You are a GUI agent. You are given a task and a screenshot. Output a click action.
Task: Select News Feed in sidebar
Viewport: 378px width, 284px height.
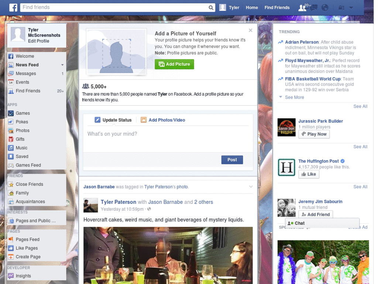27,65
